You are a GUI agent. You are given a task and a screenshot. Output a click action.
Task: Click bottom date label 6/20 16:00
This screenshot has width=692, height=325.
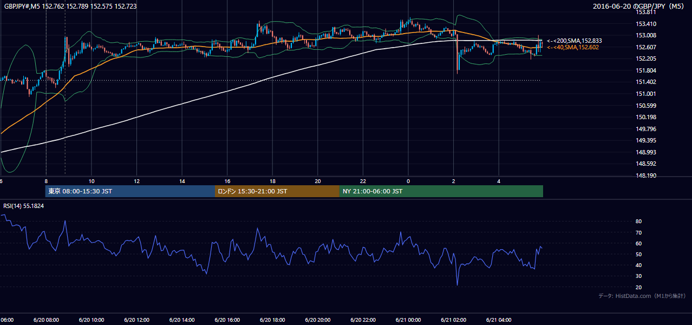227,320
